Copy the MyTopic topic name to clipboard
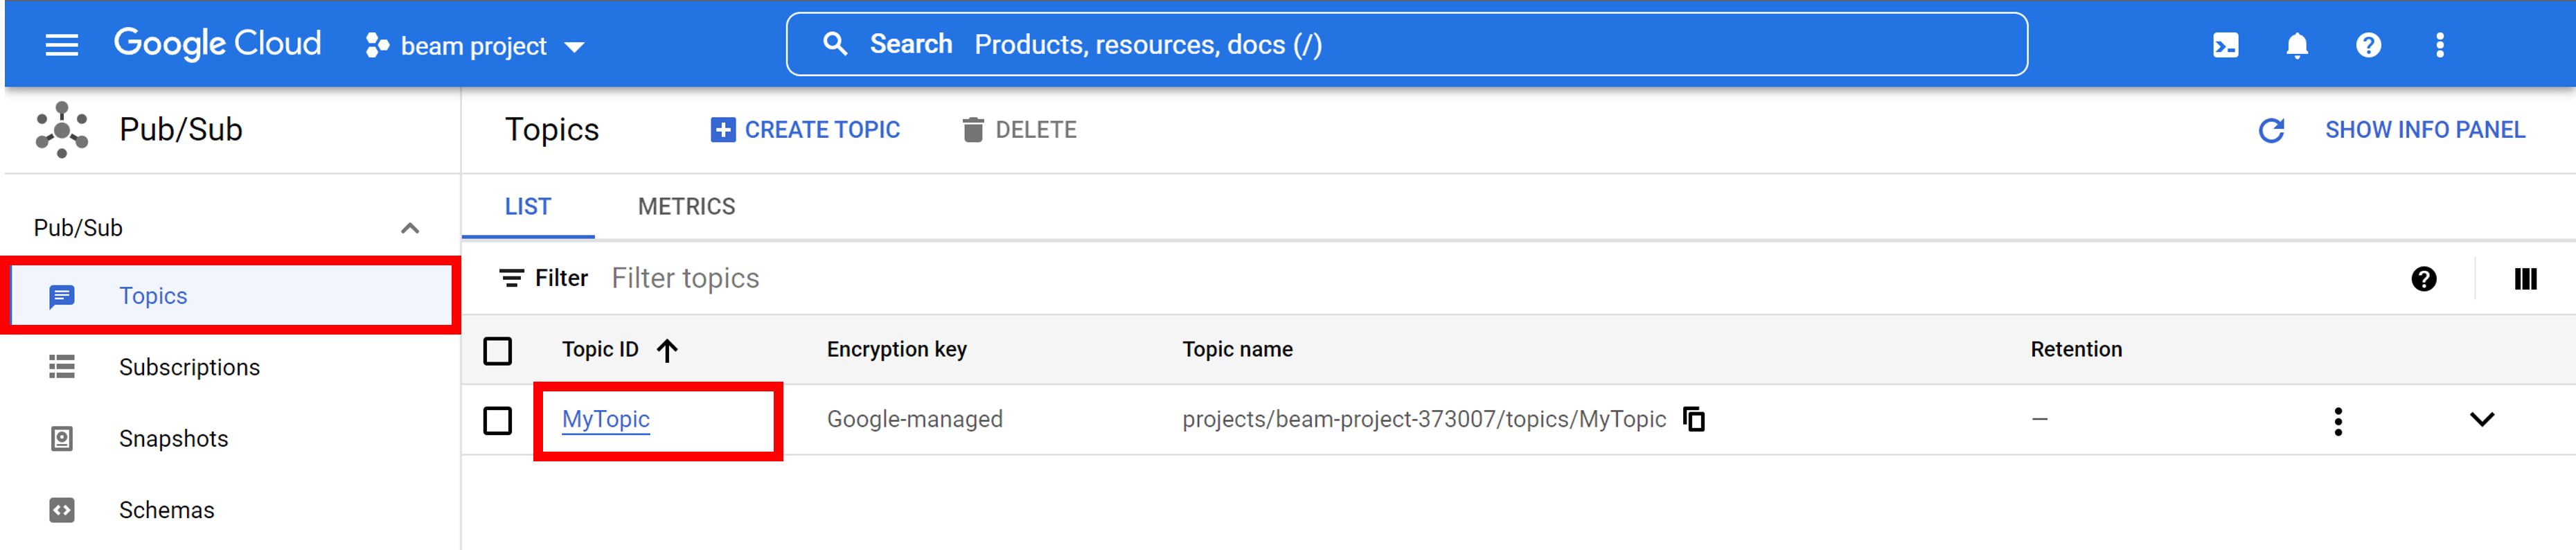 point(1693,419)
